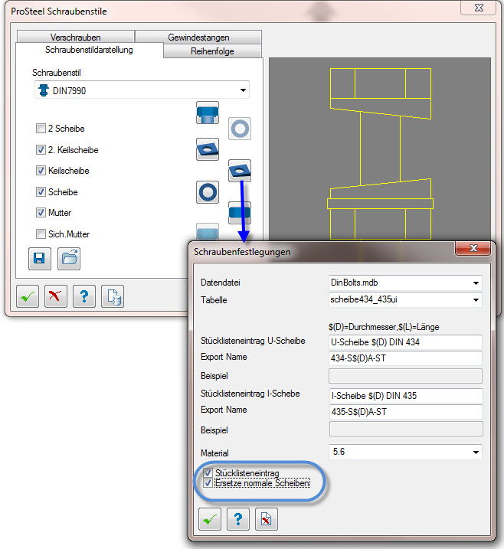504x549 pixels.
Task: Confirm ProSteel Schraubenstile with green checkmark
Action: click(28, 296)
